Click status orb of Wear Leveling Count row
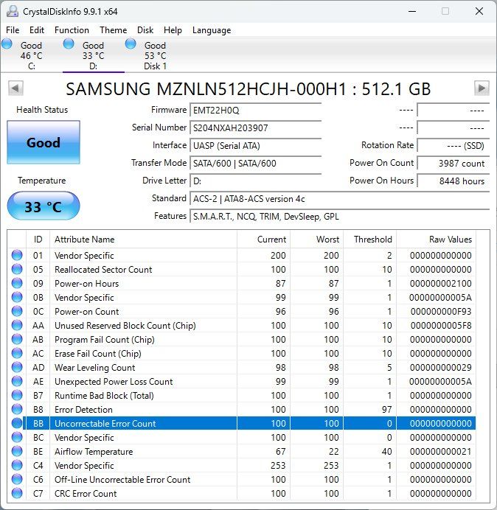 (17, 367)
